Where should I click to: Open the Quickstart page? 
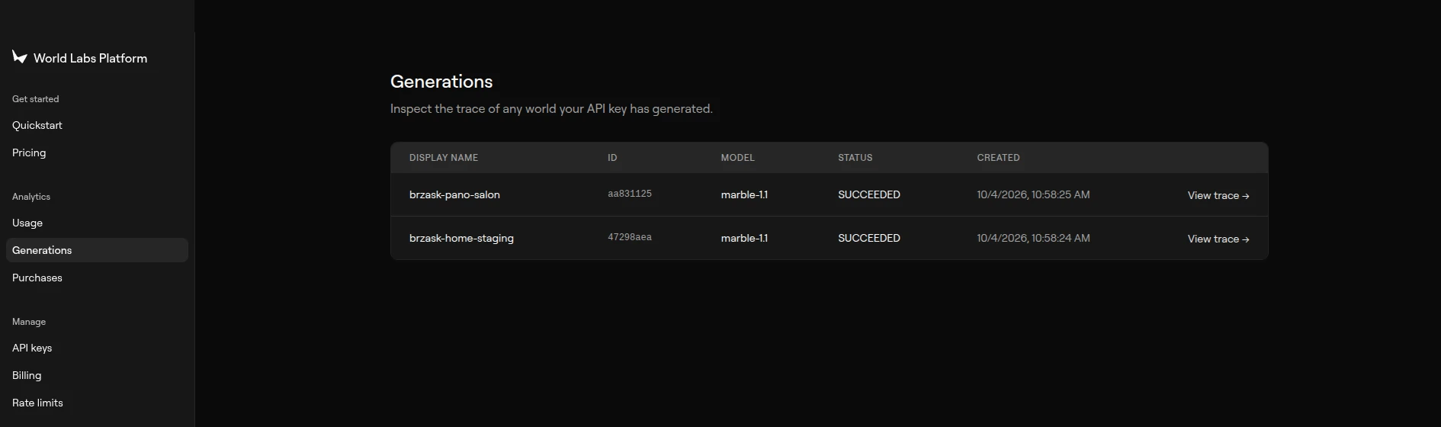point(37,125)
